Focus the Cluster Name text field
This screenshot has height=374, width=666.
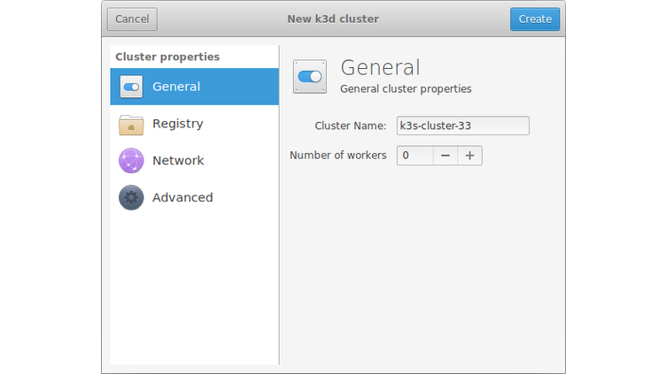click(x=462, y=126)
